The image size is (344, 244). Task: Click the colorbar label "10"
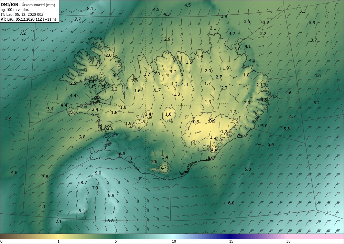[x=174, y=242]
